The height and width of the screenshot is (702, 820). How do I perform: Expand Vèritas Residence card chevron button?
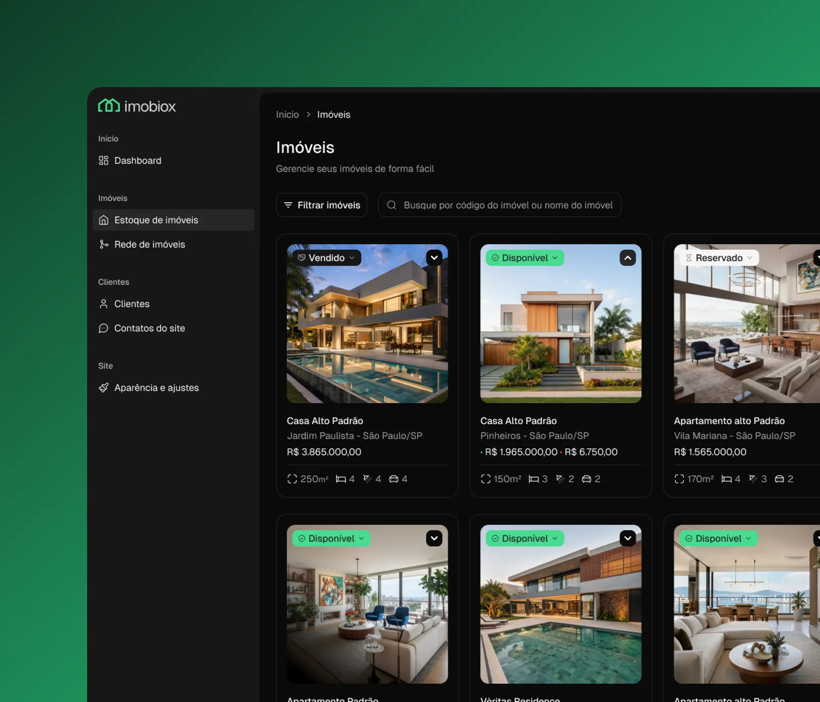[x=628, y=539]
